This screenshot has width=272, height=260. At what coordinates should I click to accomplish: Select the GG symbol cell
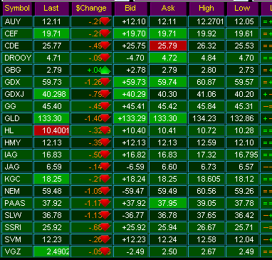click(17, 106)
